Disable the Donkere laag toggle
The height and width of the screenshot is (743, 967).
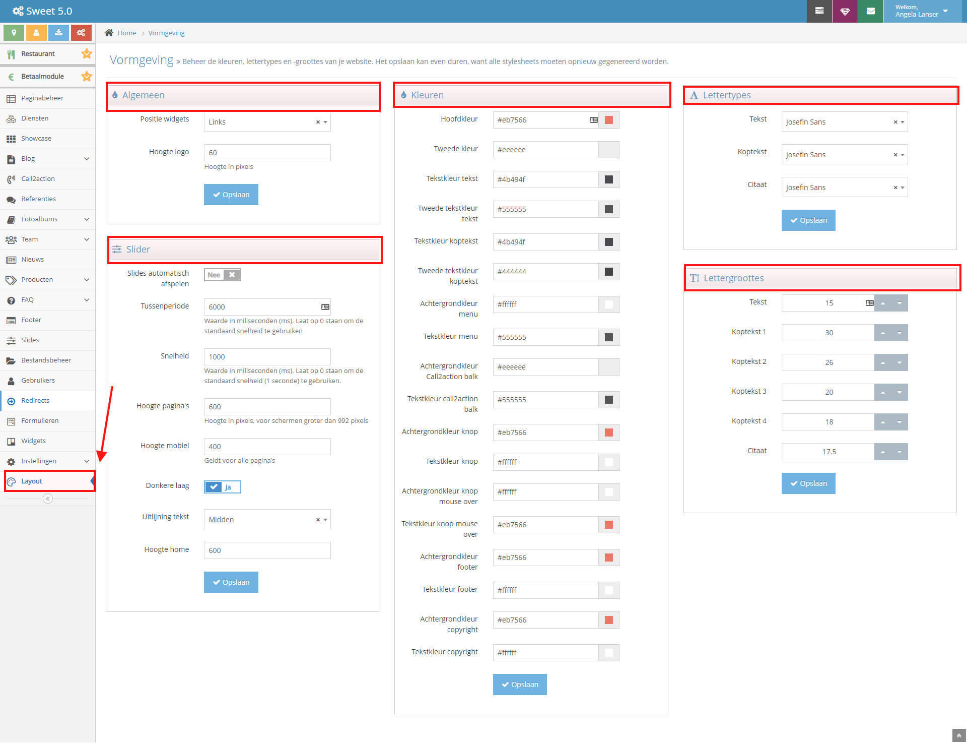click(x=222, y=486)
